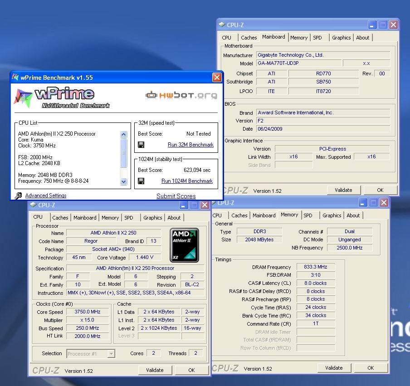Screen dimensions: 410x386
Task: Click OK in the Mainboard CPU-Z window
Action: click(380, 190)
